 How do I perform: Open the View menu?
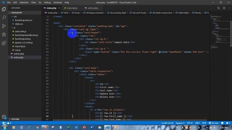(x=33, y=3)
